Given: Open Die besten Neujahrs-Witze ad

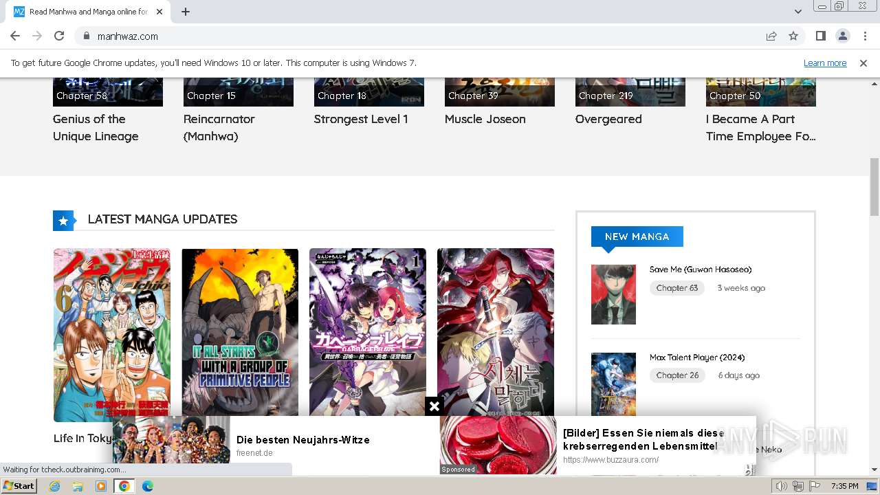Looking at the screenshot, I should (303, 440).
